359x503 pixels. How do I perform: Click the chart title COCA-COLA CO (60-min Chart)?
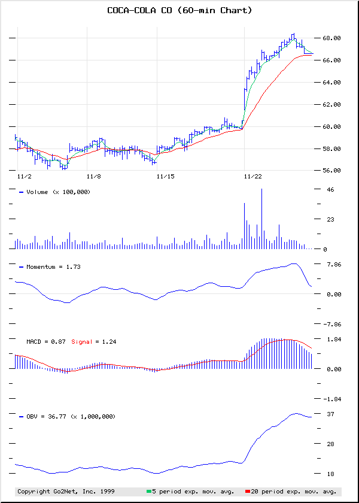[180, 10]
